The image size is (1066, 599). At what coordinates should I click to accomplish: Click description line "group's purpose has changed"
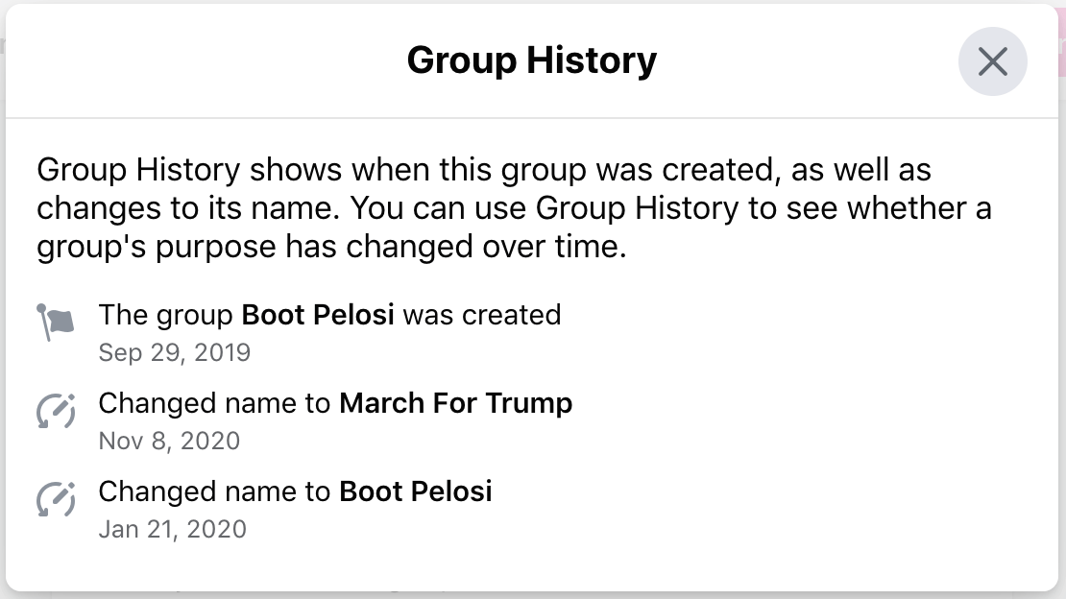coord(331,246)
